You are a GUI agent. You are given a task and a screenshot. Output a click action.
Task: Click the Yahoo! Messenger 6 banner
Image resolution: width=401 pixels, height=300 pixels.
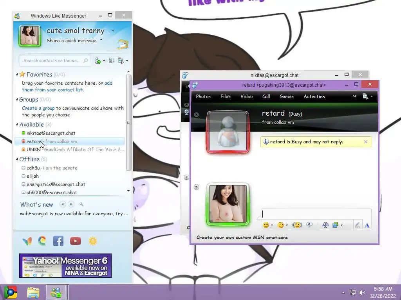[65, 266]
